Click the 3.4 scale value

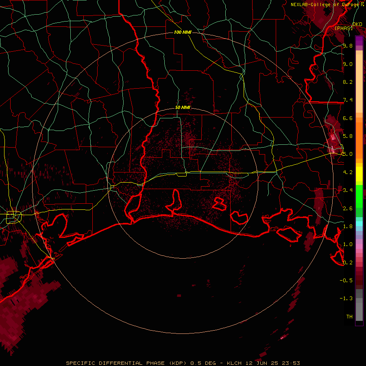click(348, 190)
